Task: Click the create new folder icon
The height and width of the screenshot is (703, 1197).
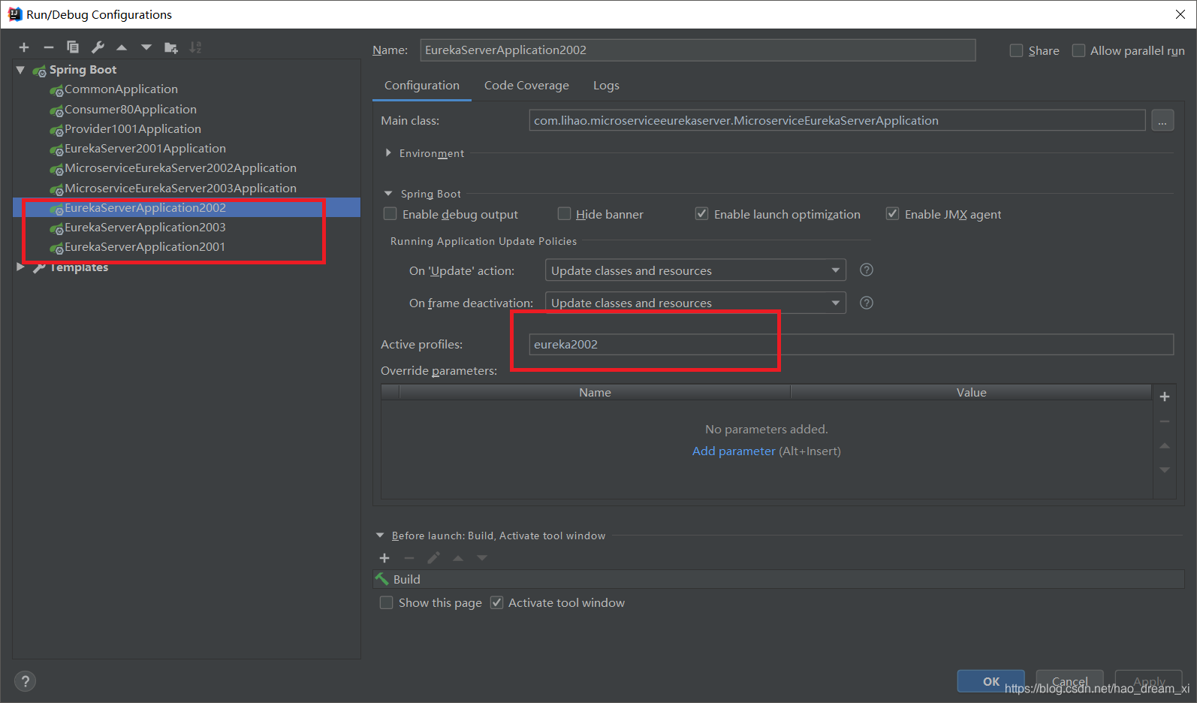Action: click(171, 47)
